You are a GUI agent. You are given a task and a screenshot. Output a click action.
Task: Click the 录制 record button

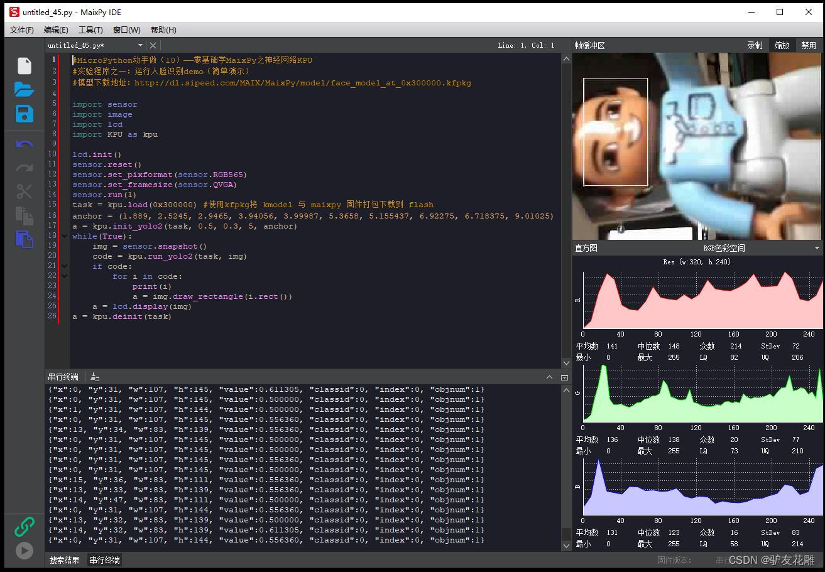point(755,45)
